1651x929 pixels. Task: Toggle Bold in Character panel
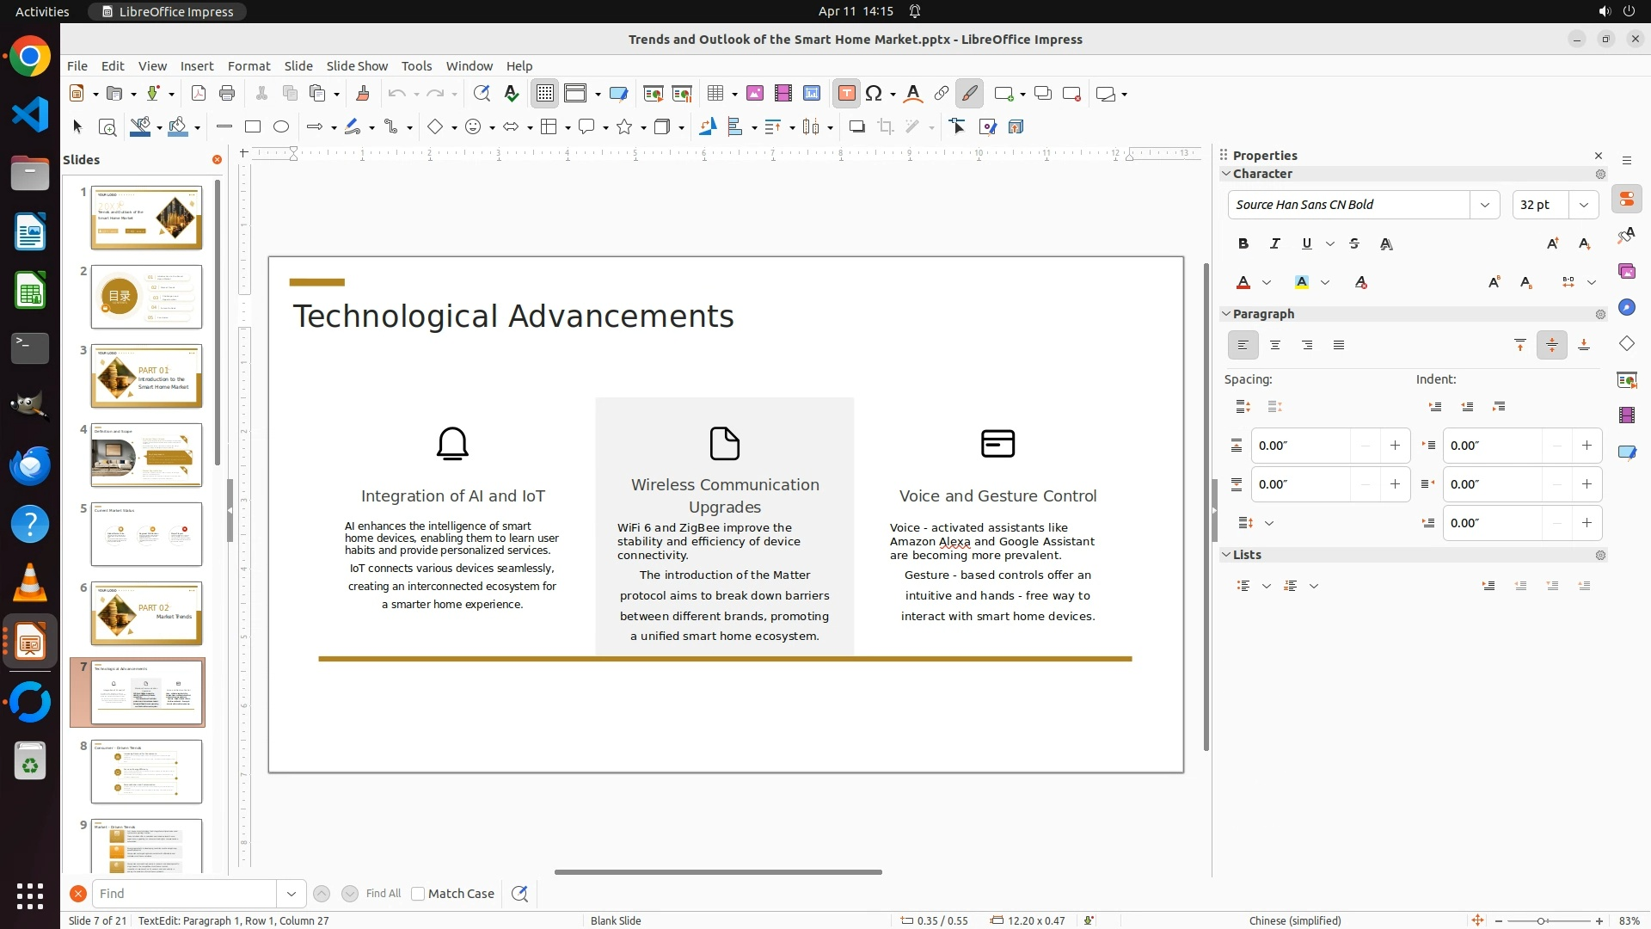[1243, 244]
